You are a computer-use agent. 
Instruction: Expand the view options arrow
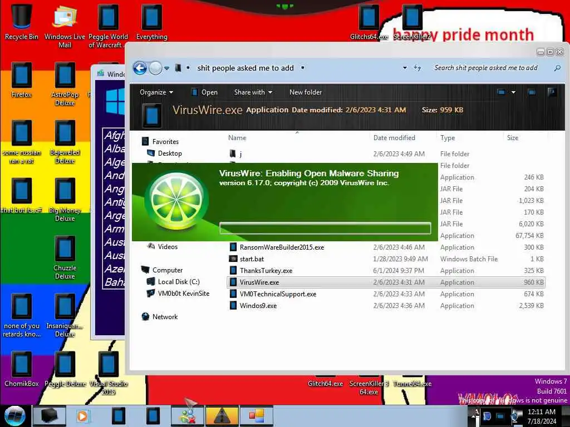[513, 92]
